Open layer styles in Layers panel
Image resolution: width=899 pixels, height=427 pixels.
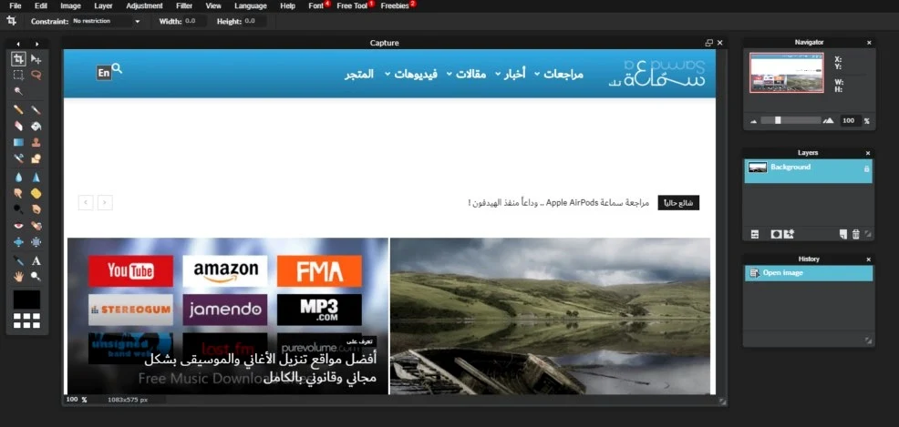click(789, 234)
